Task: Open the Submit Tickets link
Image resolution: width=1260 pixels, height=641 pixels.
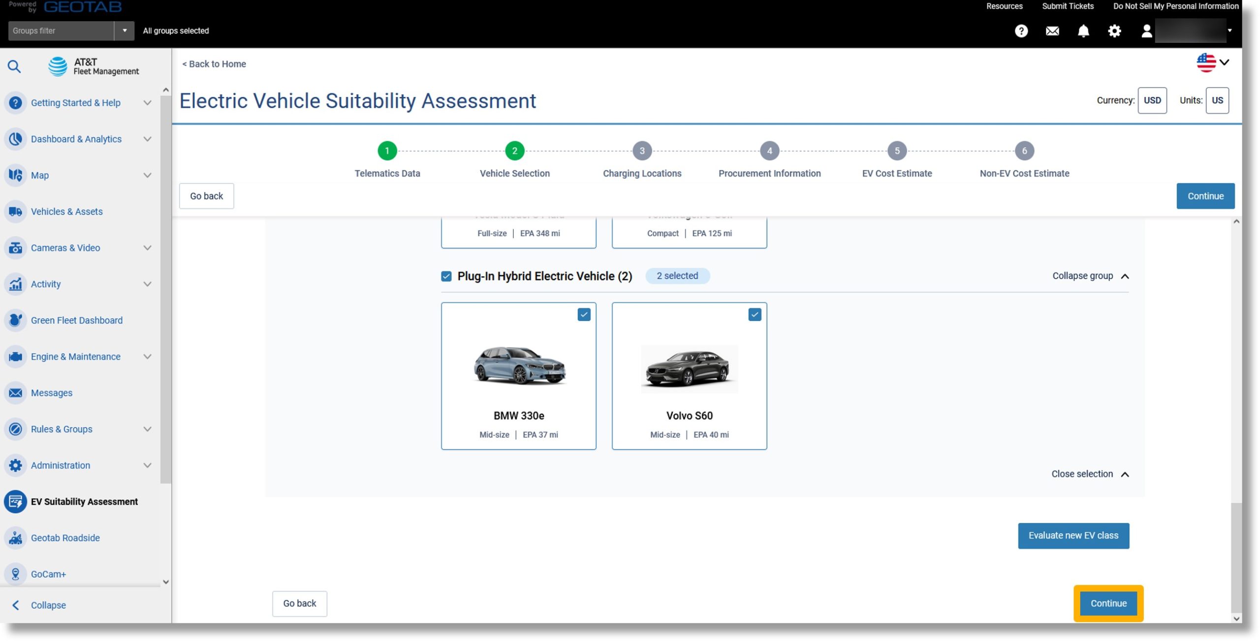Action: pyautogui.click(x=1068, y=6)
